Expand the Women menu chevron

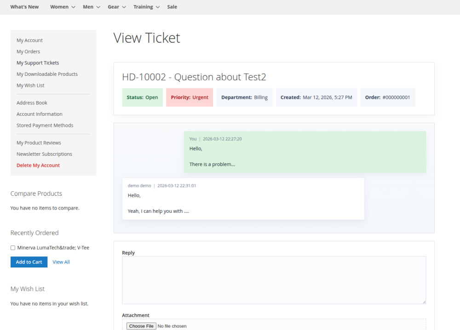pos(73,7)
